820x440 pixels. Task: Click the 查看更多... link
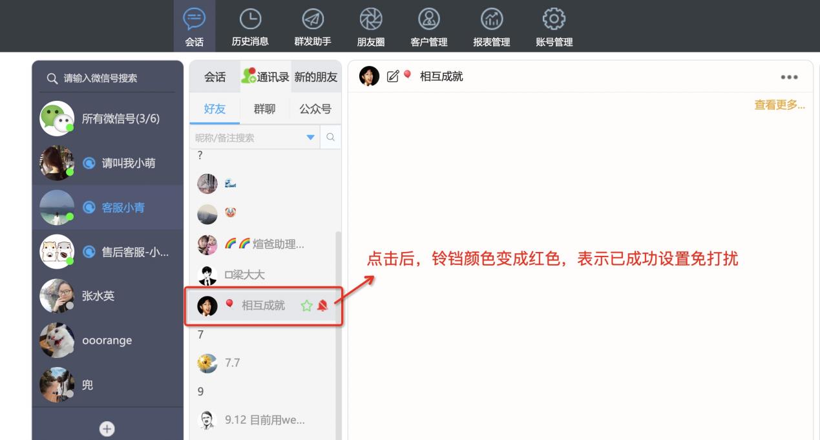coord(779,105)
